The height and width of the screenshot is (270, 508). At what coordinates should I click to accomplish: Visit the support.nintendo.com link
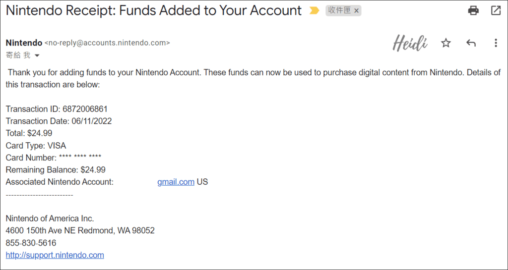click(55, 255)
